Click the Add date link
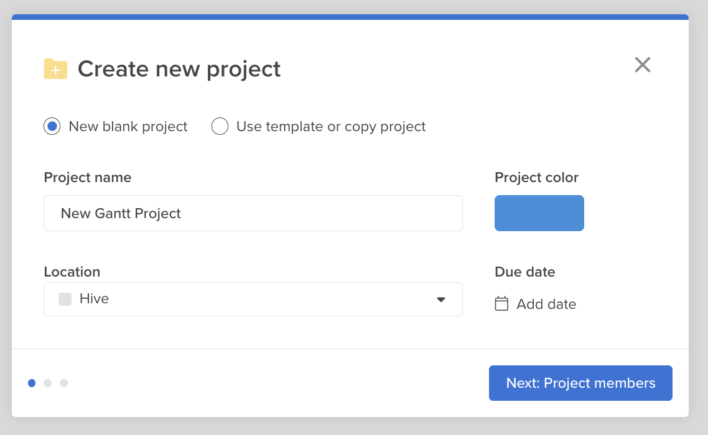 click(x=546, y=304)
